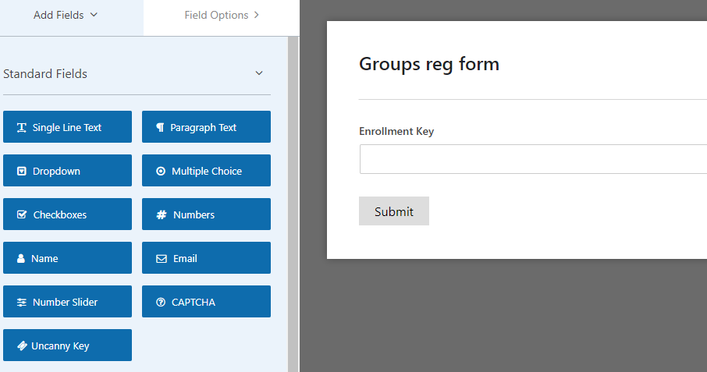Image resolution: width=707 pixels, height=372 pixels.
Task: Add an Uncanny Key field button
Action: (68, 345)
